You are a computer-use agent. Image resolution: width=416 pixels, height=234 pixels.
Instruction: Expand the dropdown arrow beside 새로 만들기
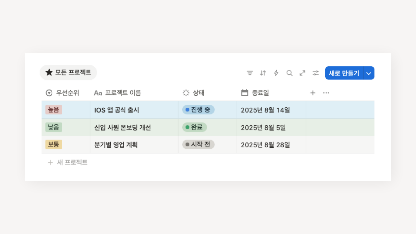(x=369, y=73)
